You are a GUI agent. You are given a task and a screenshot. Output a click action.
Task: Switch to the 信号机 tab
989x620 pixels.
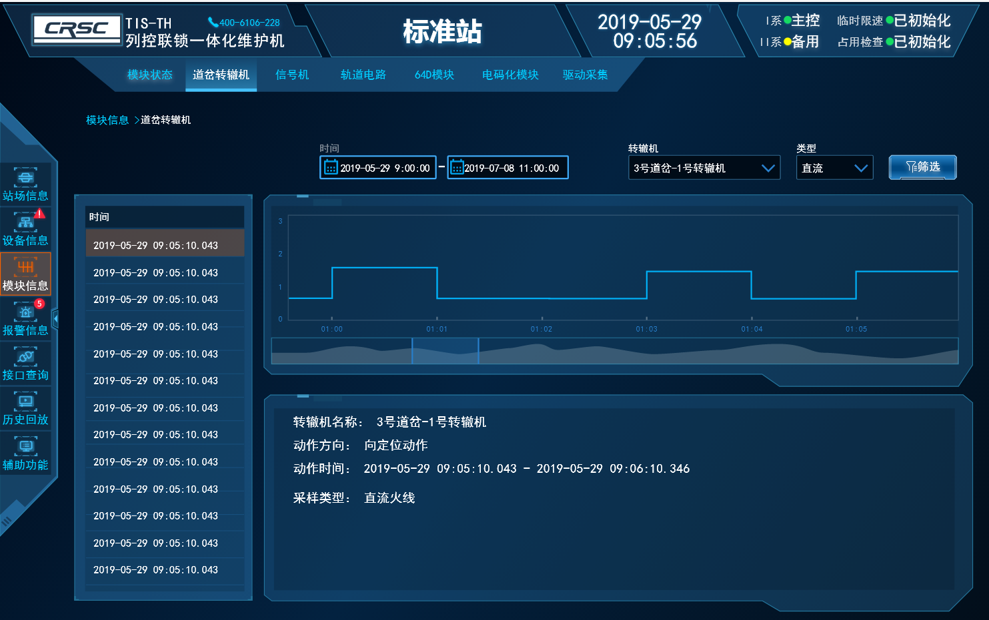point(292,75)
